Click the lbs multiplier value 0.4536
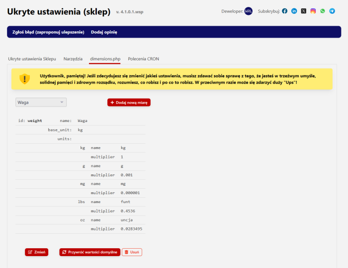 click(128, 211)
